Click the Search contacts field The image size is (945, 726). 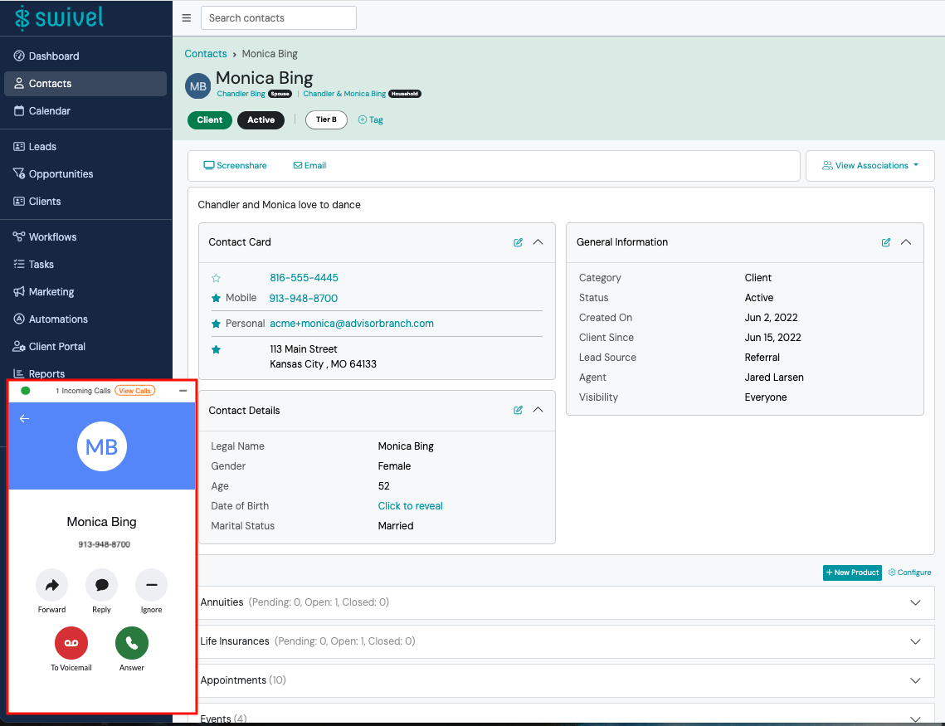click(x=279, y=18)
